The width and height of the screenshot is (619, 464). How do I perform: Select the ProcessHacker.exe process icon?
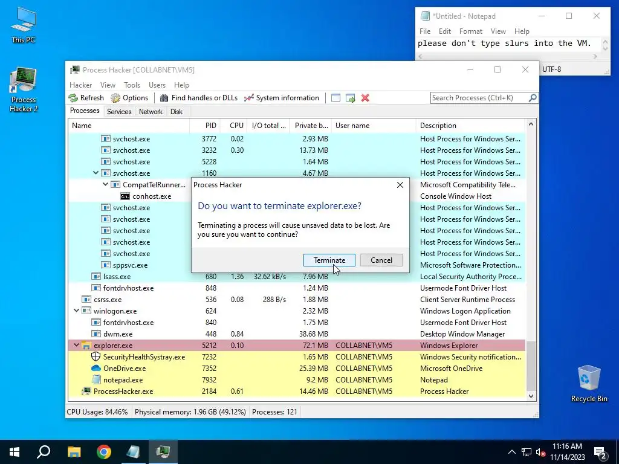coord(86,391)
